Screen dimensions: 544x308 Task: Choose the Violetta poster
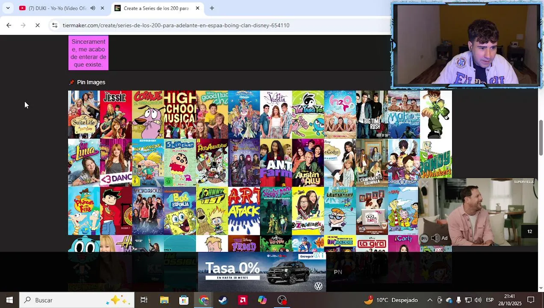(x=276, y=114)
